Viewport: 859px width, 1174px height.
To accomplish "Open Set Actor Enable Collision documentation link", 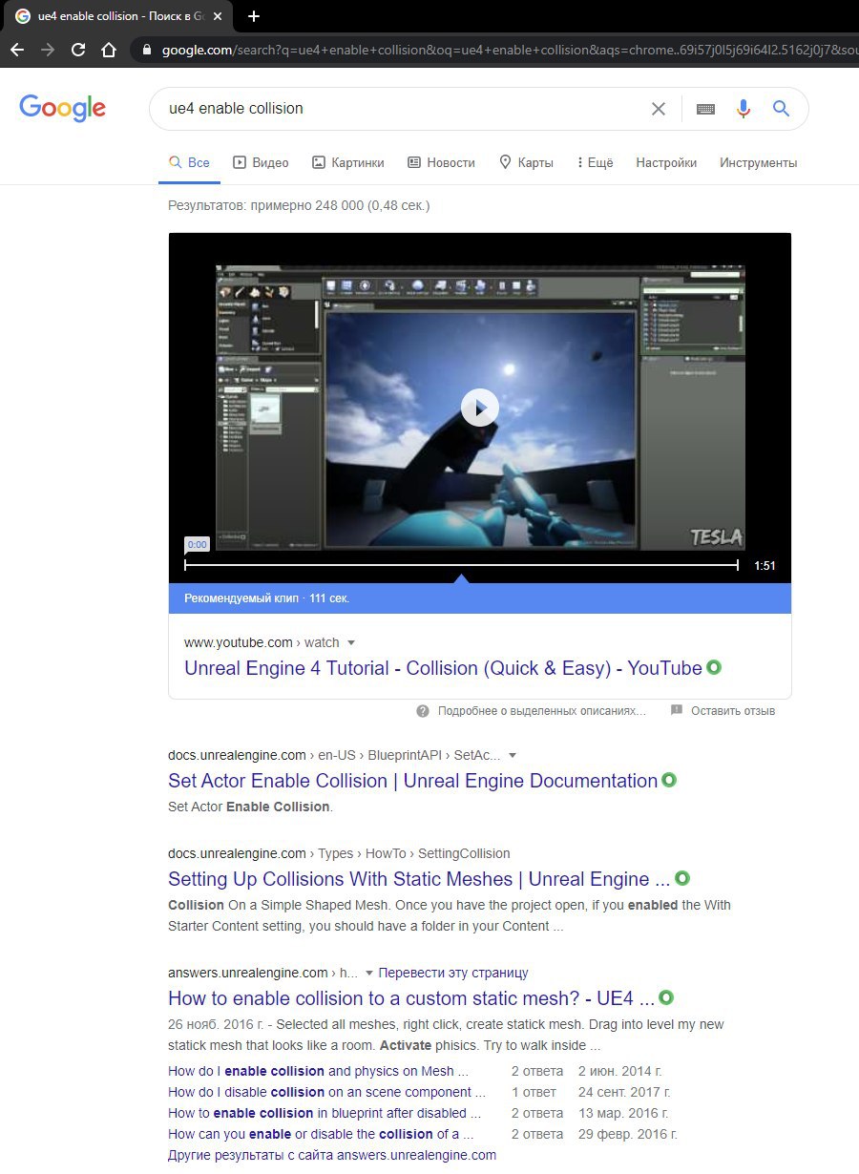I will (412, 781).
